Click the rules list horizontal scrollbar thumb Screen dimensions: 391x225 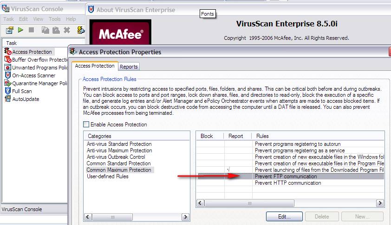[249, 203]
